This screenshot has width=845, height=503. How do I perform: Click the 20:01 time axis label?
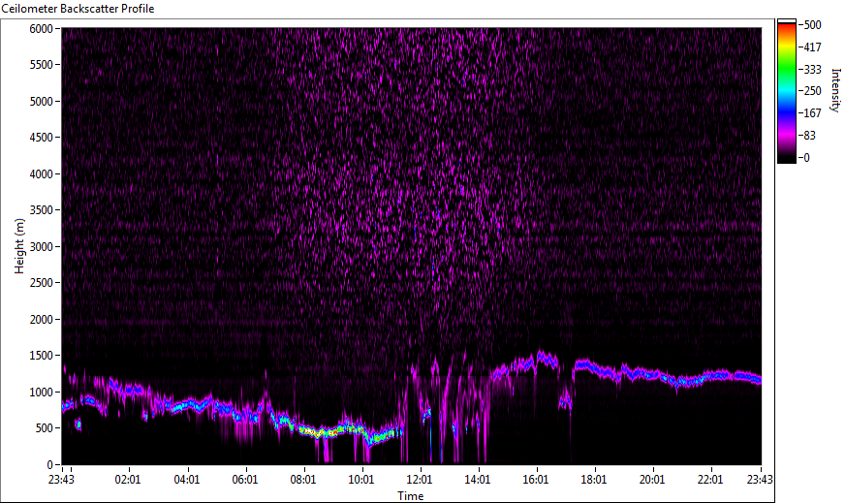tap(652, 480)
